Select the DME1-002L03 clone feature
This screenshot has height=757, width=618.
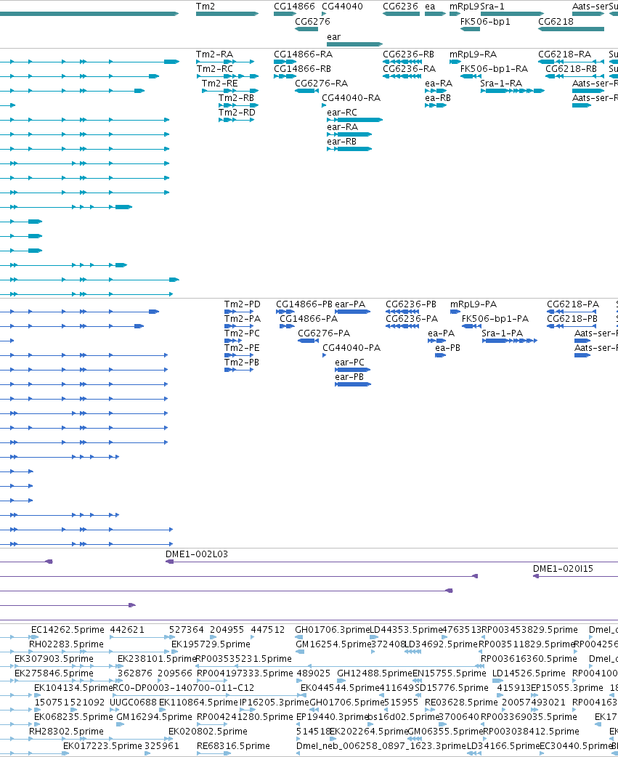pos(391,562)
